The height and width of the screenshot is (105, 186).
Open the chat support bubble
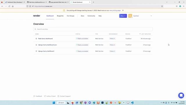(181, 95)
